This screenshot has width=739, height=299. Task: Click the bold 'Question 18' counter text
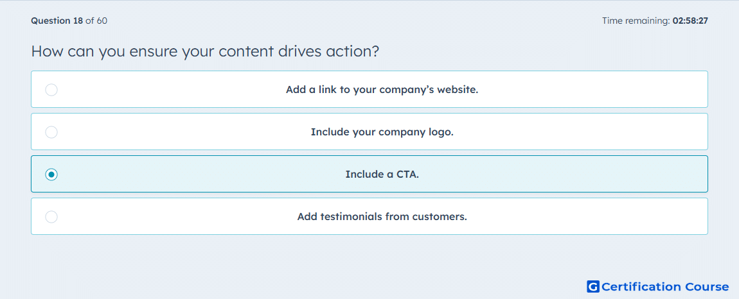coord(57,21)
